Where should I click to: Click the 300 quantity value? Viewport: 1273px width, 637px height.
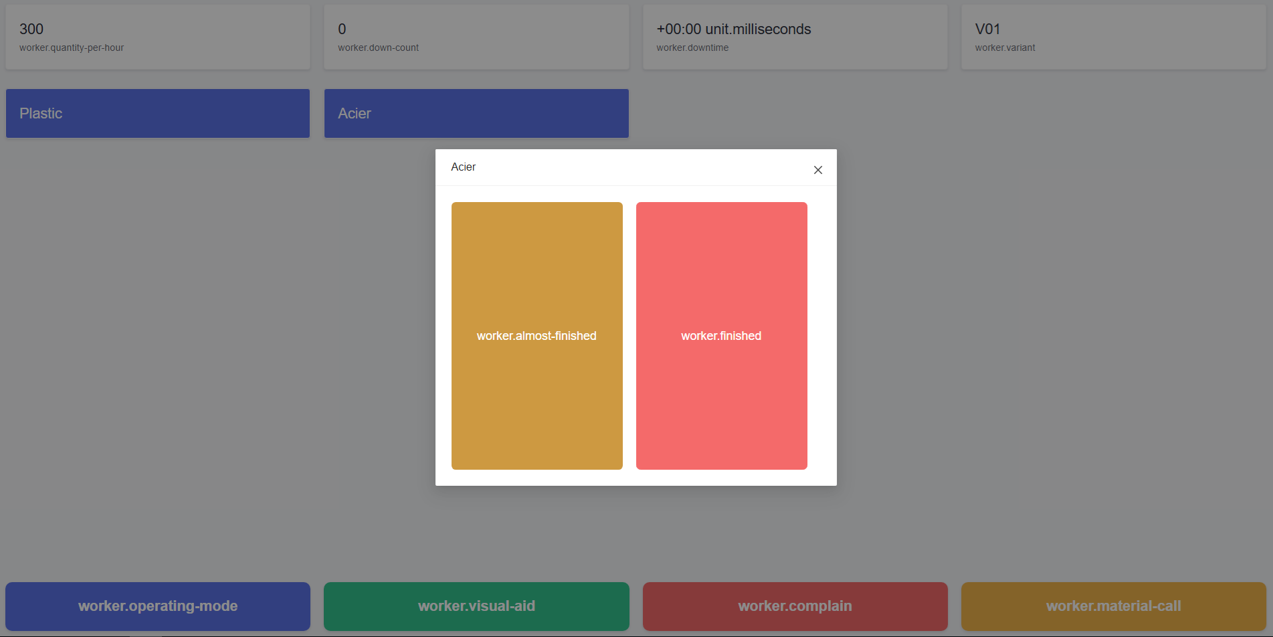(x=31, y=29)
